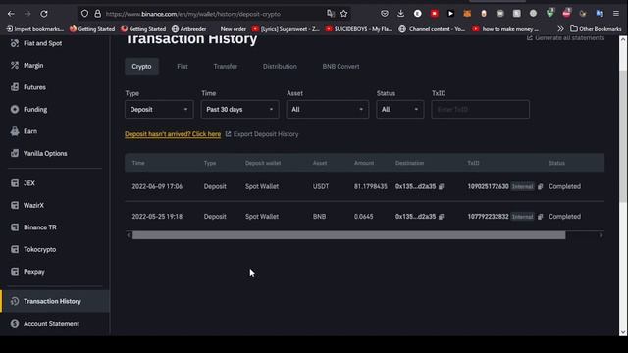Click the Tokocrypto sidebar icon
The width and height of the screenshot is (628, 353).
(15, 249)
